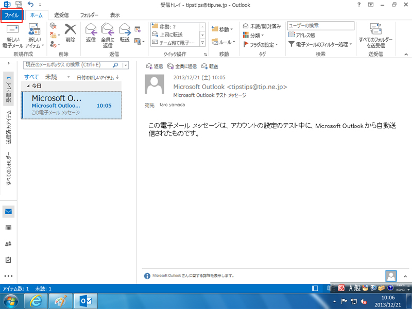Select the Microsoft Outlook message from 10:05
Viewport: 412px width, 309px height.
click(x=72, y=105)
